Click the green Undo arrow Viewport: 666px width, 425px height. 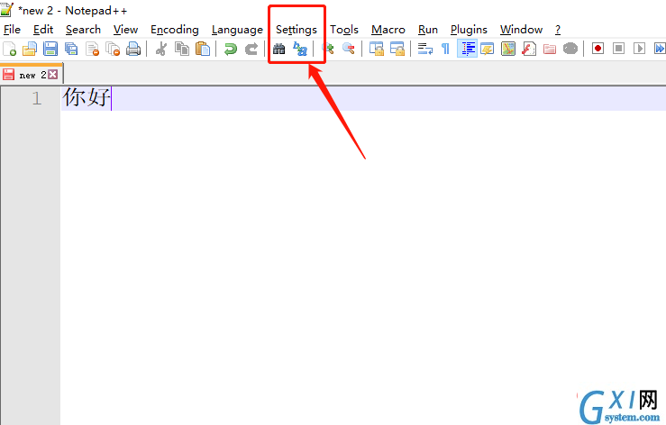tap(230, 49)
